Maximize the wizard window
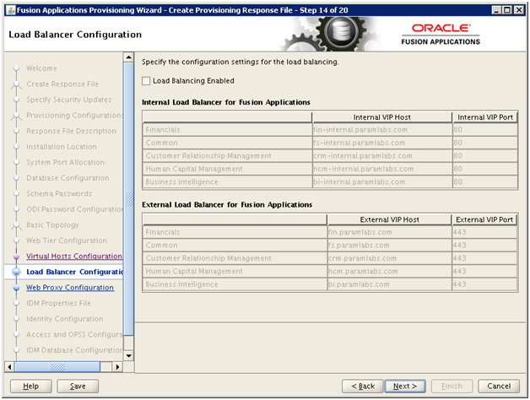This screenshot has width=530, height=400. click(507, 10)
